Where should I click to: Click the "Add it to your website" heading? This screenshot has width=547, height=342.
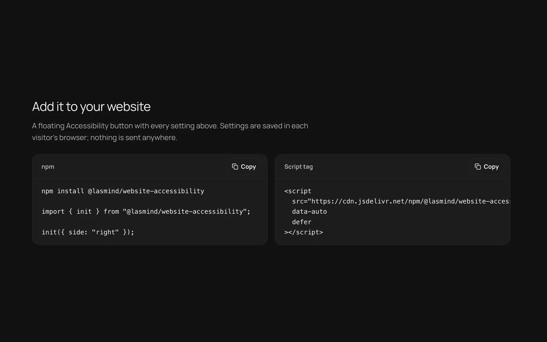pos(91,106)
